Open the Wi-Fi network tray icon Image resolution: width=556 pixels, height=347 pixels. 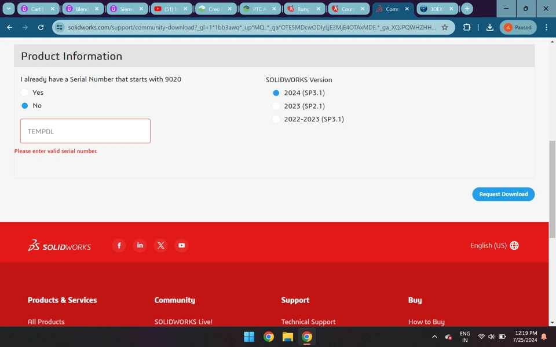pyautogui.click(x=481, y=337)
